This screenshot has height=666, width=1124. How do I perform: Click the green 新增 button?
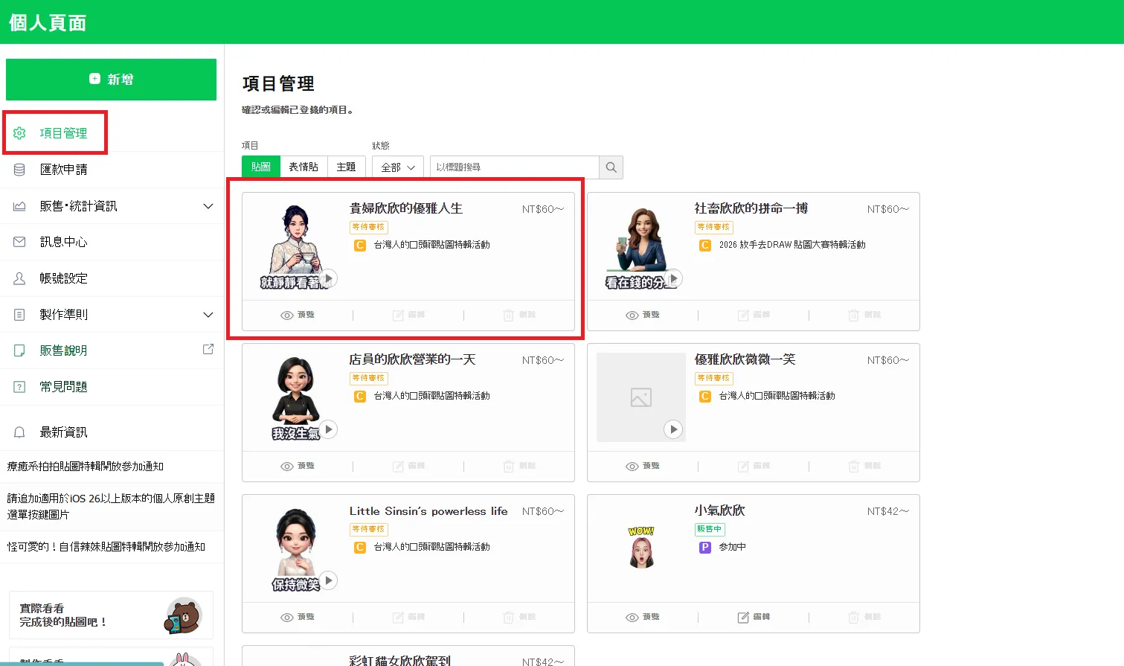pos(111,80)
